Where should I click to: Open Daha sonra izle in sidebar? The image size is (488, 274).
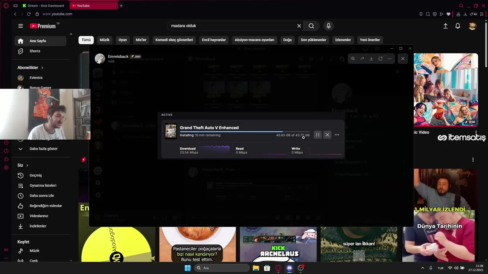(40, 196)
